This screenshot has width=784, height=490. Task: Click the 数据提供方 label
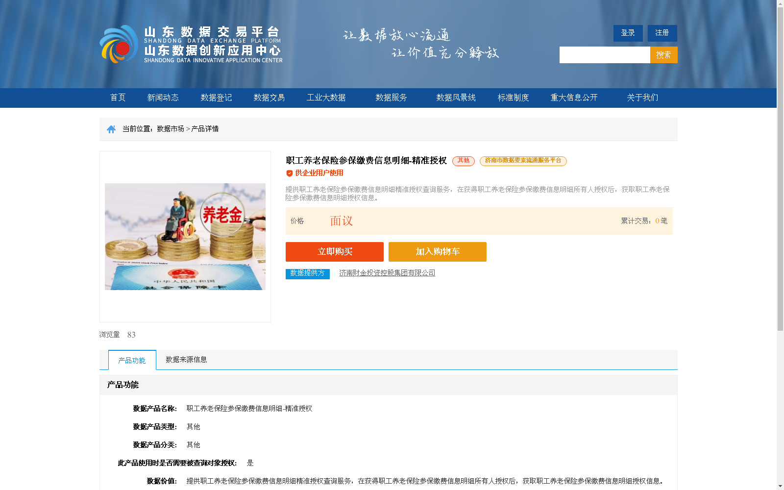[x=308, y=273]
